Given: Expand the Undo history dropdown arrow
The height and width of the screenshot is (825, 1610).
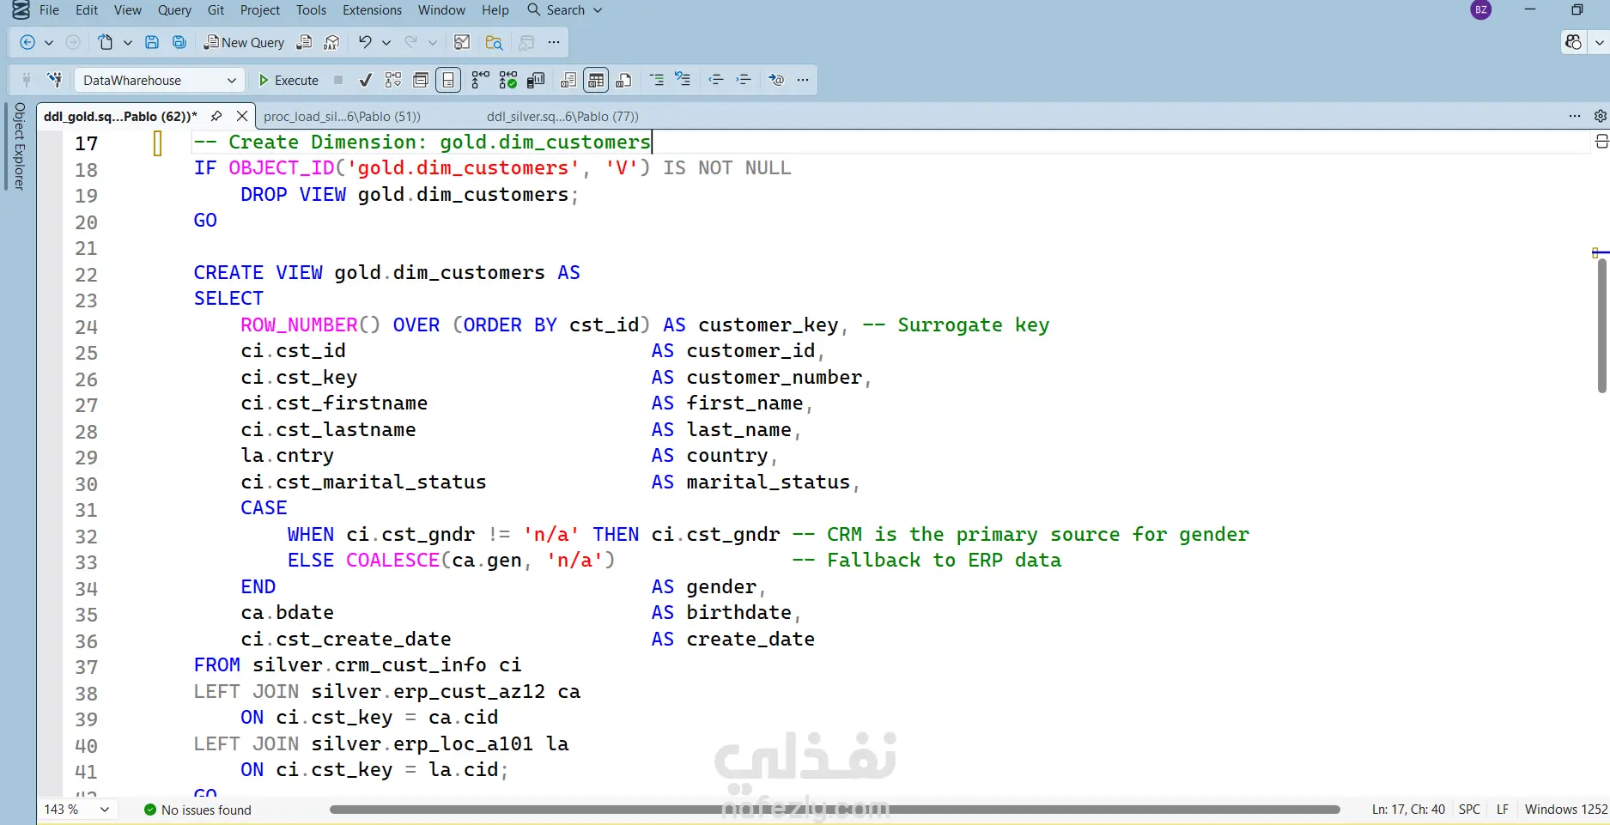Looking at the screenshot, I should tap(386, 42).
